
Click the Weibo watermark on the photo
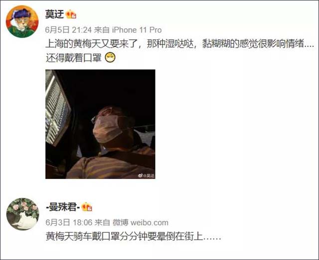(x=146, y=175)
